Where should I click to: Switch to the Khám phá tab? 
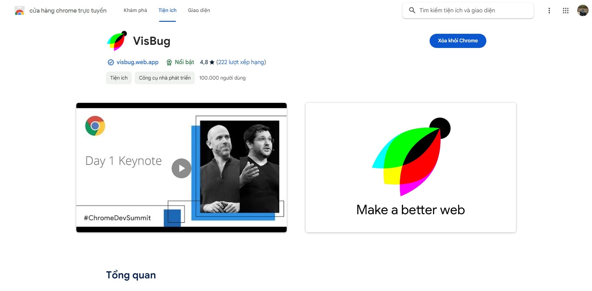point(135,10)
